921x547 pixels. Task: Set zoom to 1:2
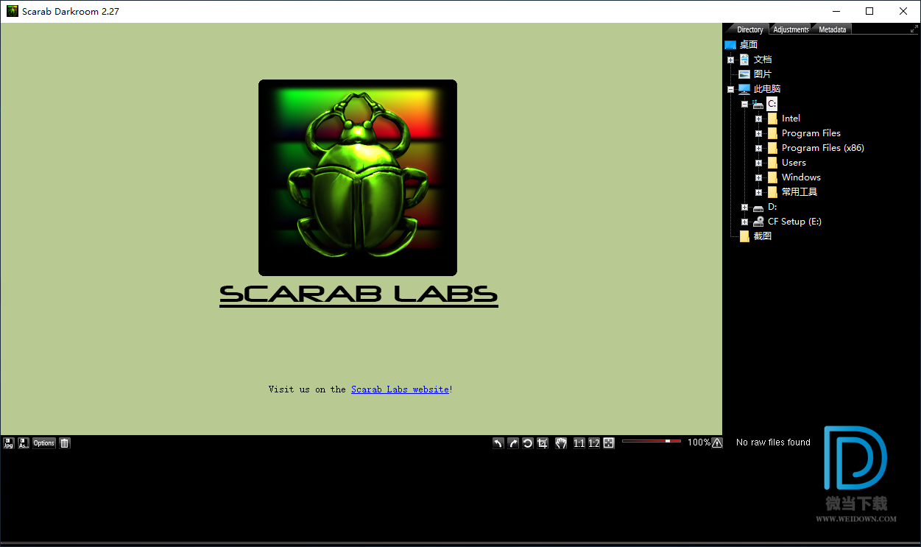(x=594, y=442)
